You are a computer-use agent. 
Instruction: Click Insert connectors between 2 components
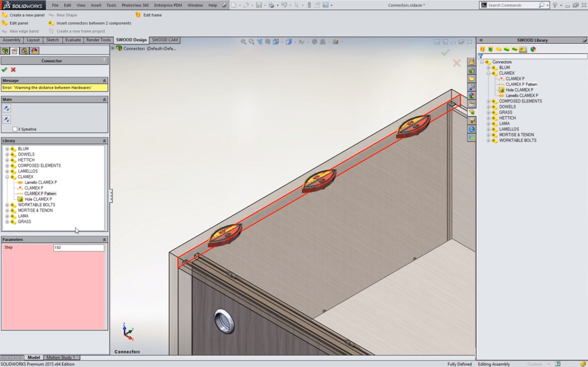click(x=94, y=23)
